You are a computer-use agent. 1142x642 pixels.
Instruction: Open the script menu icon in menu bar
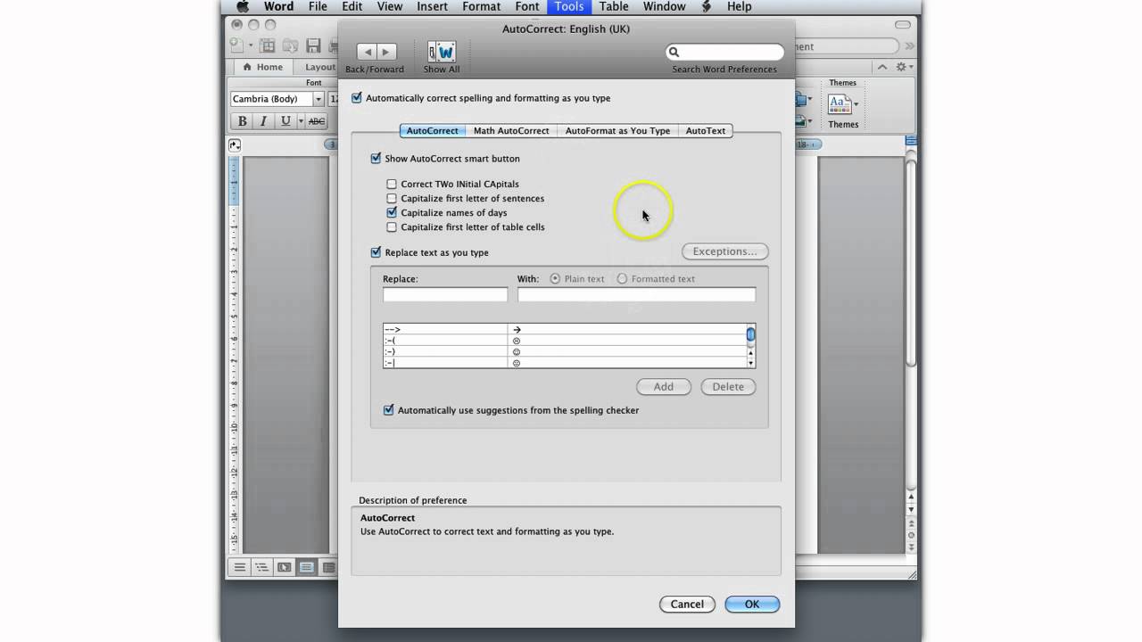[x=707, y=7]
